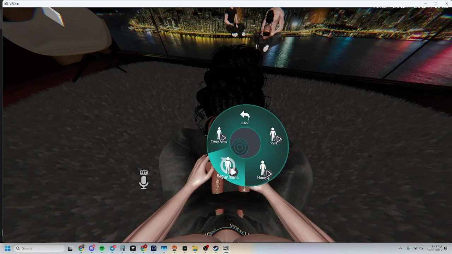Image resolution: width=452 pixels, height=254 pixels.
Task: Open Telegram from the taskbar
Action: tap(113, 248)
